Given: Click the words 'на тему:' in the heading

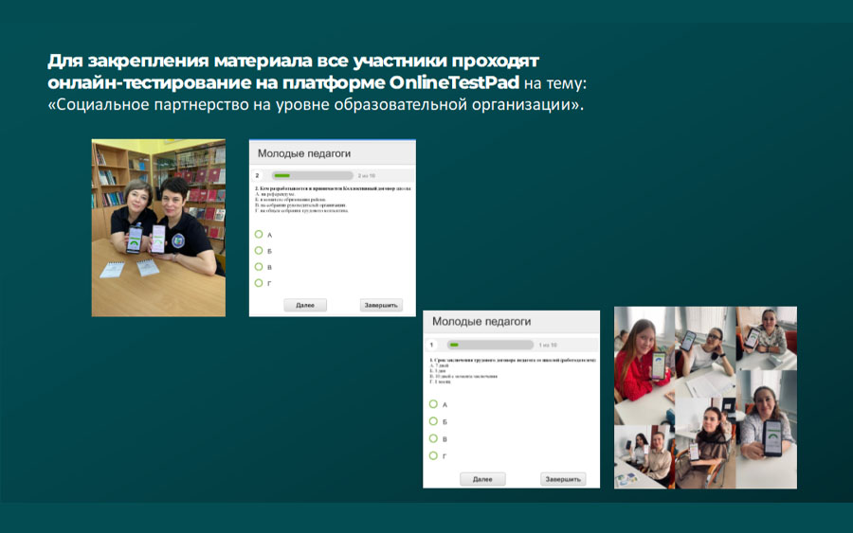Looking at the screenshot, I should tap(555, 83).
